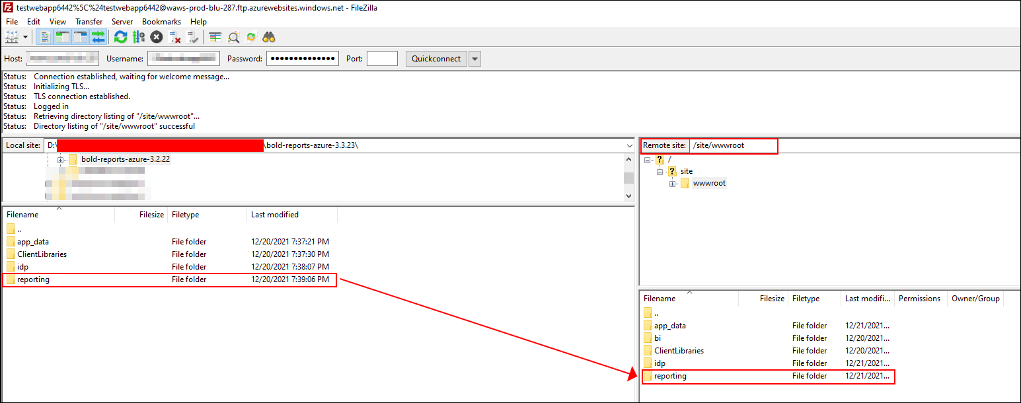Open directory listing filters dialog
The height and width of the screenshot is (403, 1021).
pyautogui.click(x=215, y=37)
